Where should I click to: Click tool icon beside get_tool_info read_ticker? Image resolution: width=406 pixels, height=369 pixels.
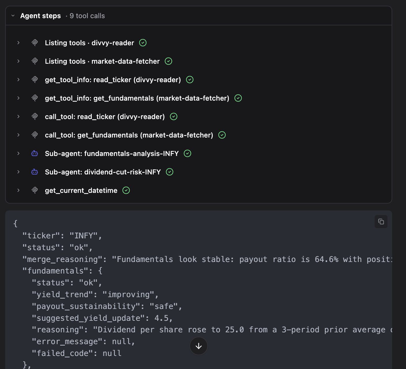tap(35, 80)
